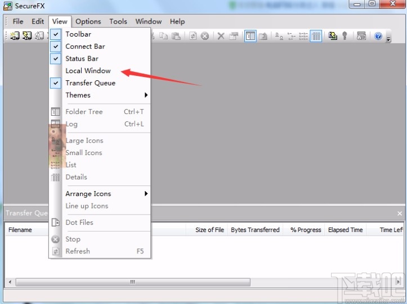Sort by Bytes Transferred column header

pos(255,230)
